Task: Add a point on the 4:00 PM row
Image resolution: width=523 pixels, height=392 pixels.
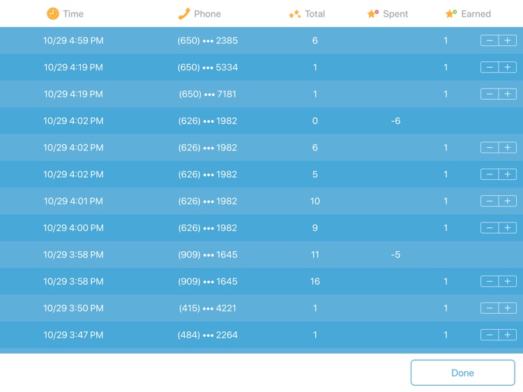Action: click(x=508, y=227)
